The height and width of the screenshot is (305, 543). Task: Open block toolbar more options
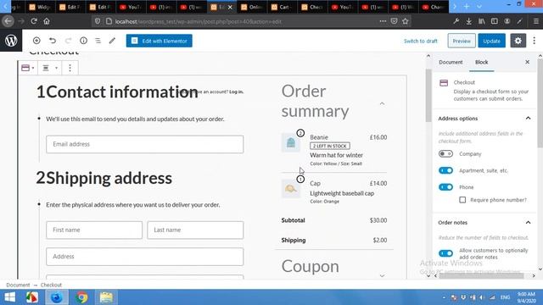70,68
